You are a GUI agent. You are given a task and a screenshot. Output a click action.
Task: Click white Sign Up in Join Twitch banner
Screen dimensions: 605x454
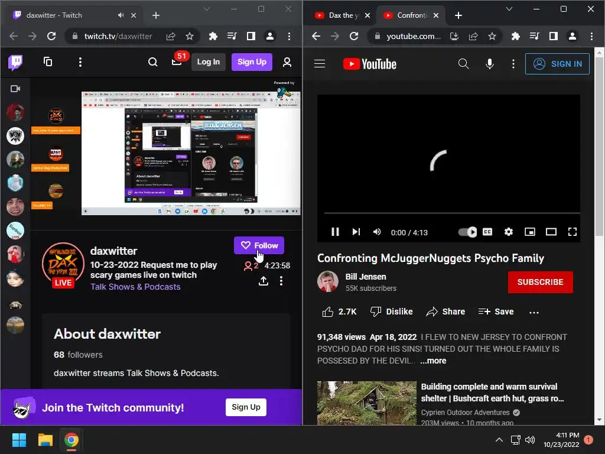246,407
